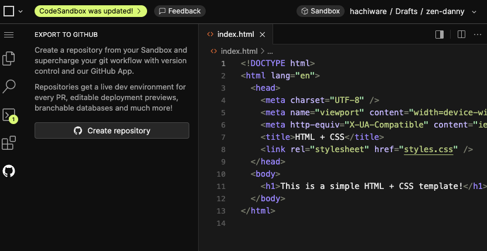Toggle the preview side panel layout icon

440,35
